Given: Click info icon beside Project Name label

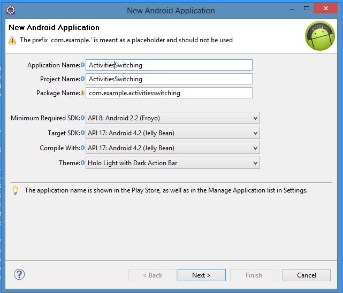Looking at the screenshot, I should [x=83, y=79].
